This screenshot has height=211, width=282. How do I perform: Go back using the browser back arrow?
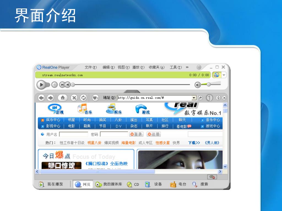pos(41,98)
